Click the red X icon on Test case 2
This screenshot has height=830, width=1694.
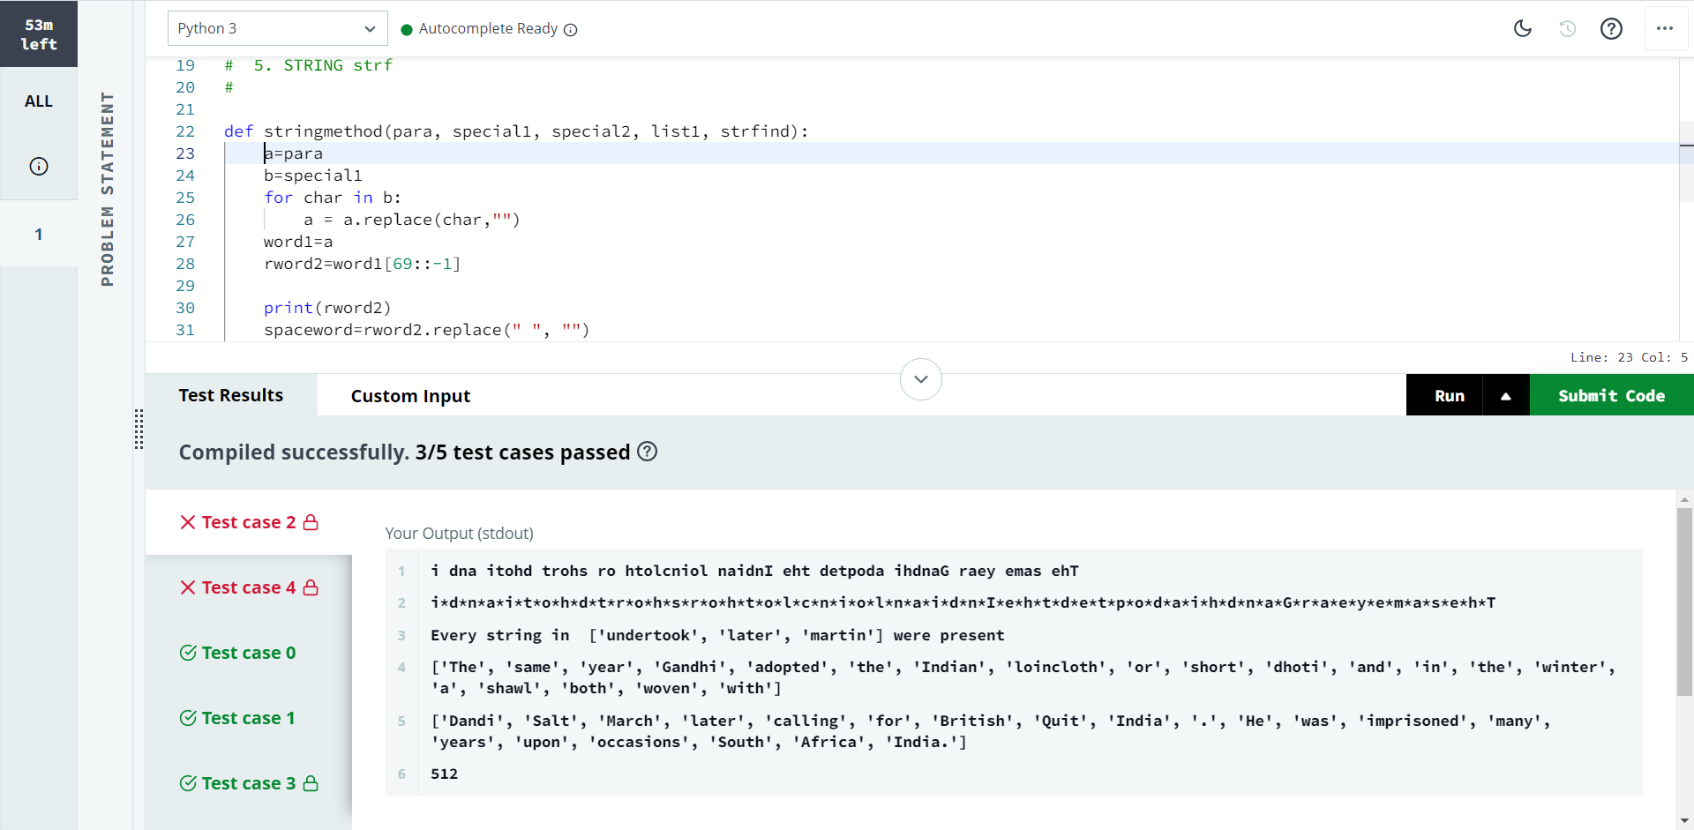[187, 522]
